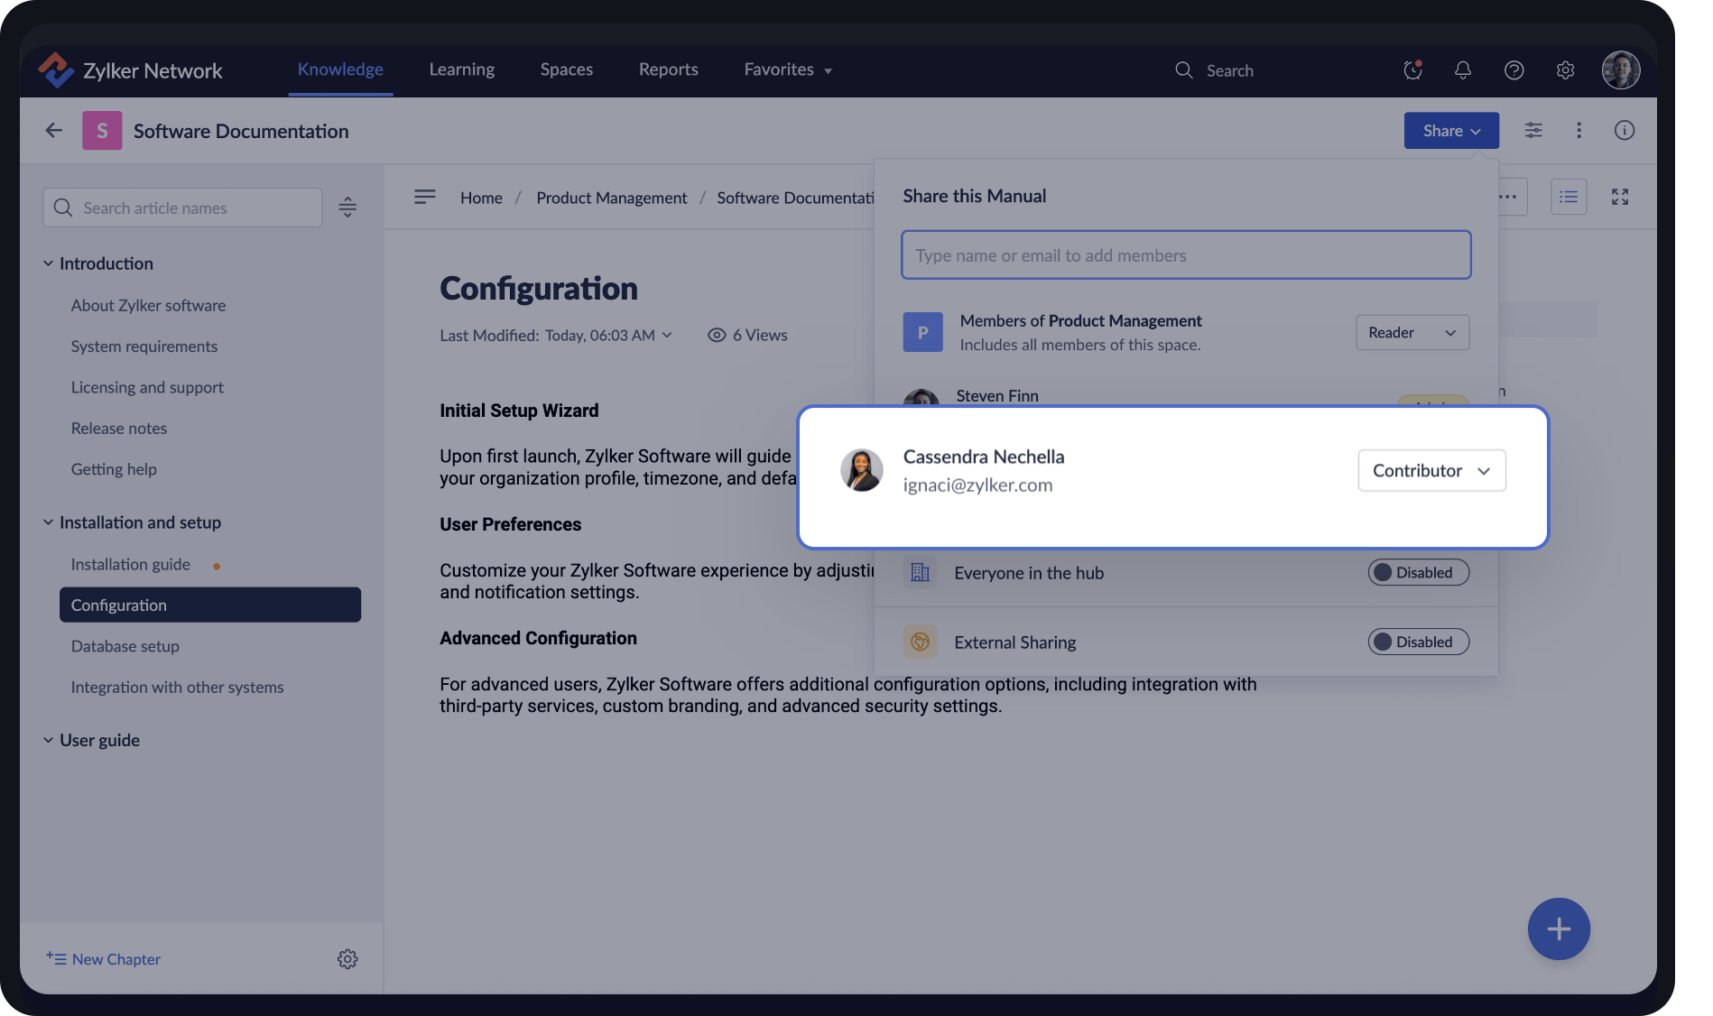The width and height of the screenshot is (1713, 1016).
Task: Click the New Chapter icon in sidebar footer
Action: click(57, 958)
